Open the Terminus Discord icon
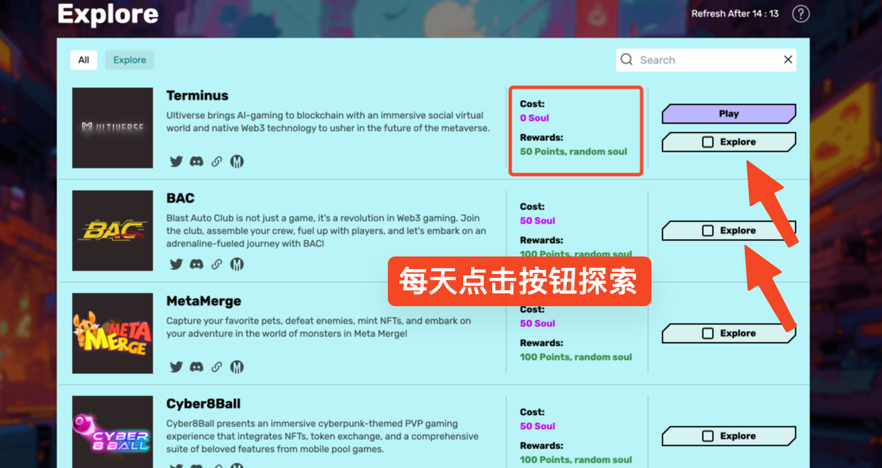882x468 pixels. click(x=196, y=161)
